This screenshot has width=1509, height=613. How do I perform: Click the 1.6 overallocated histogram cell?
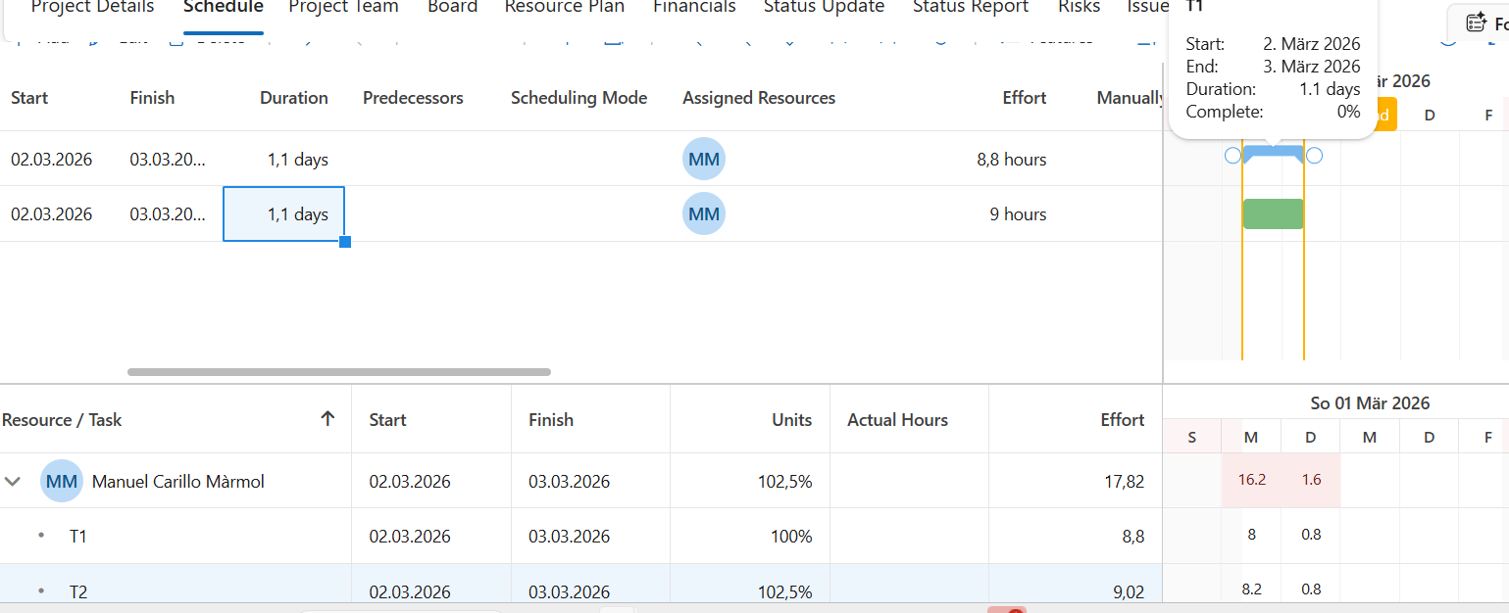pos(1310,480)
